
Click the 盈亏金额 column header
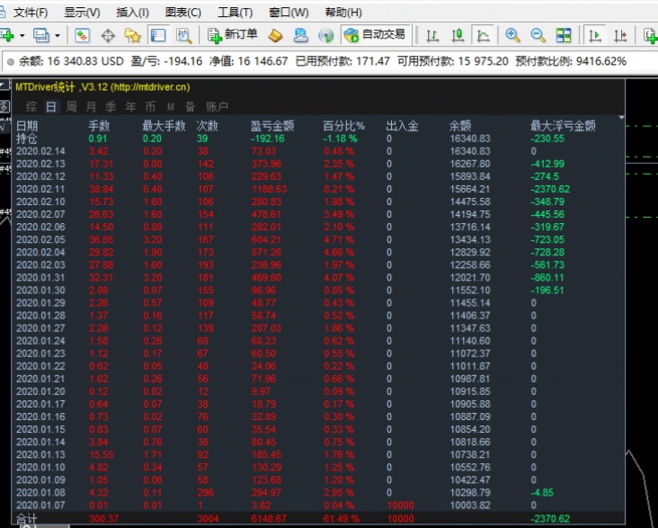(x=272, y=126)
